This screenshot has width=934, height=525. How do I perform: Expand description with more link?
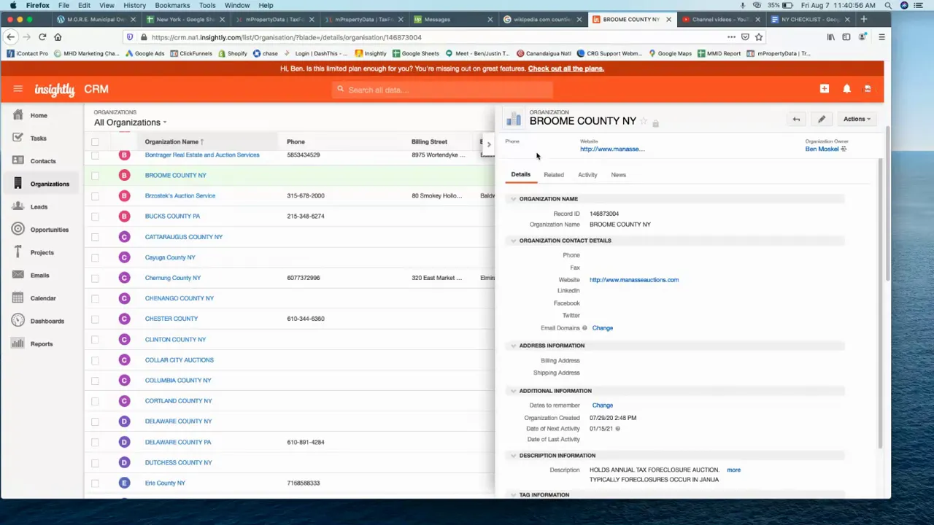[733, 470]
